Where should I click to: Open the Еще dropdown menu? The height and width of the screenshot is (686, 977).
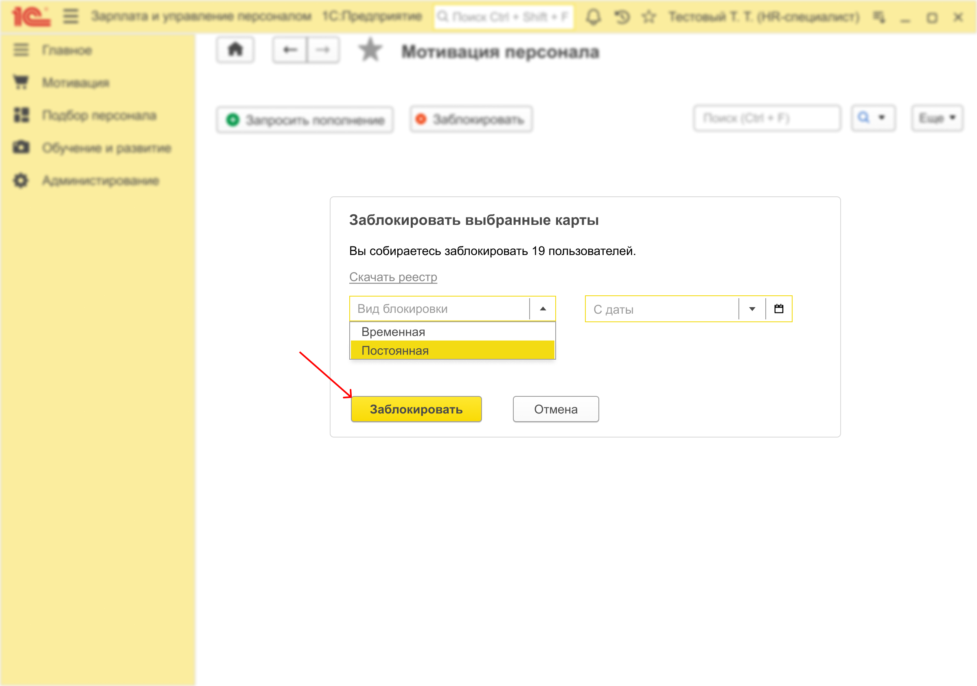(937, 118)
